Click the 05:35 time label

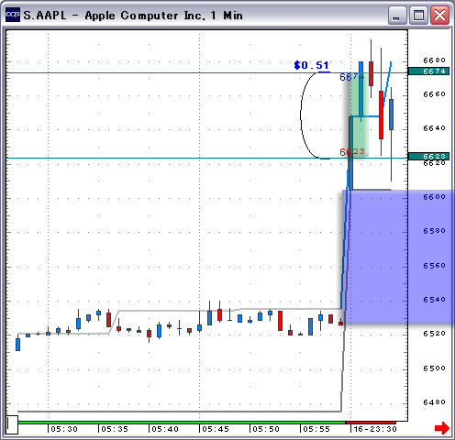pos(115,429)
